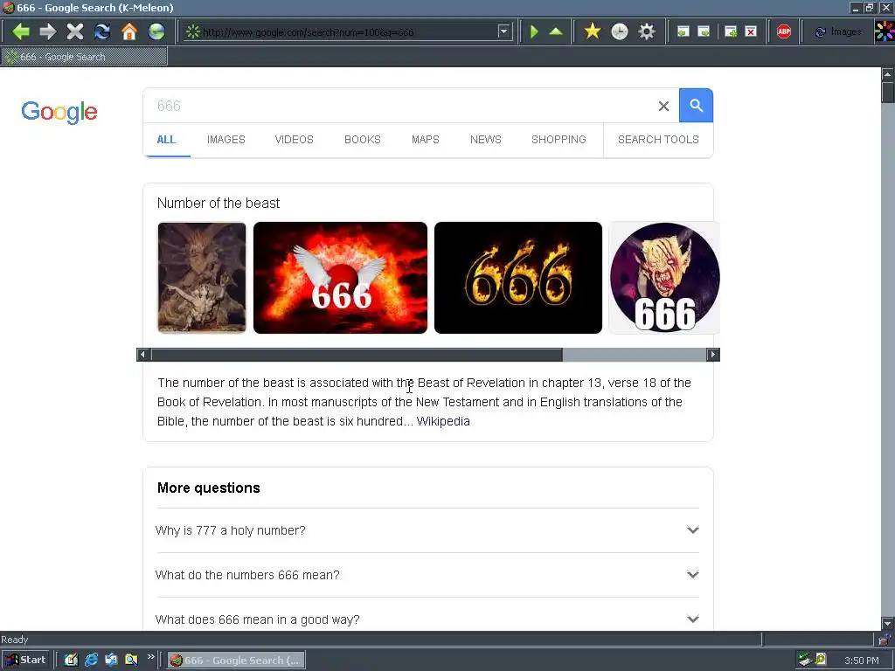The image size is (895, 671).
Task: Open the Wikipedia link
Action: coord(443,422)
